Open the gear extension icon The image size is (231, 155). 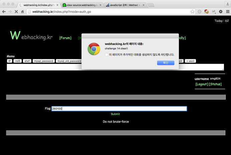pyautogui.click(x=221, y=12)
